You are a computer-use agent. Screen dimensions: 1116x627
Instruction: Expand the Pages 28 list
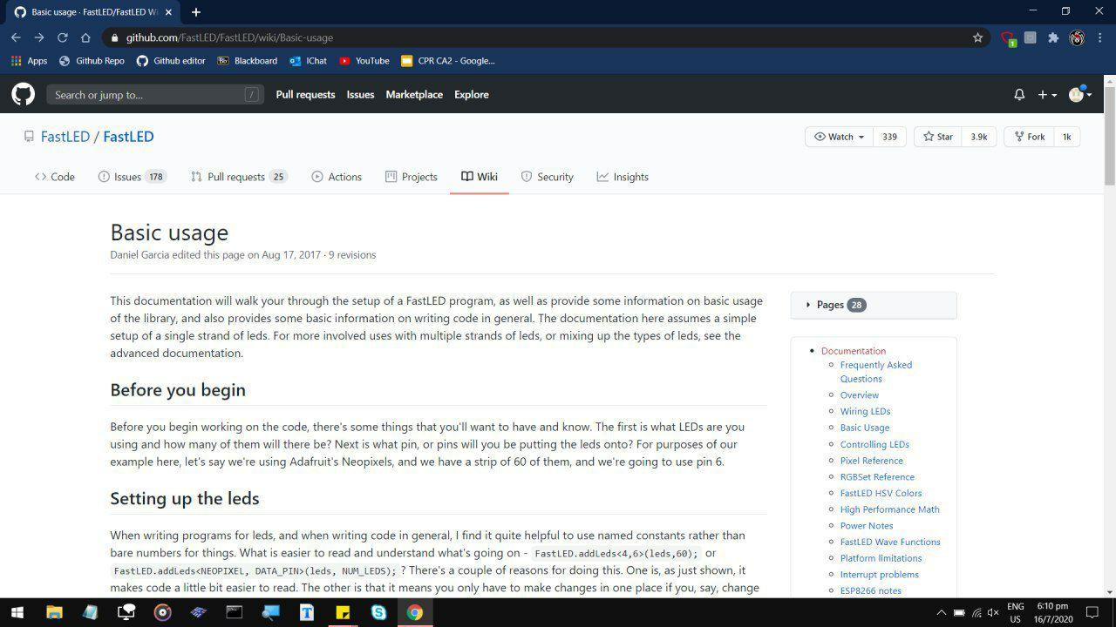pos(874,305)
